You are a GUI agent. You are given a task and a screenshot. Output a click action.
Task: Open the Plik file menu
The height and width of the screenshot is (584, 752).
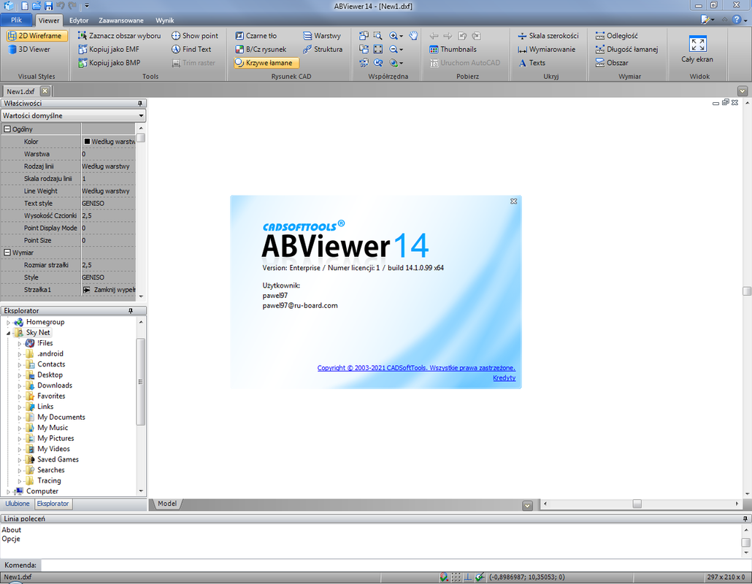tap(16, 20)
